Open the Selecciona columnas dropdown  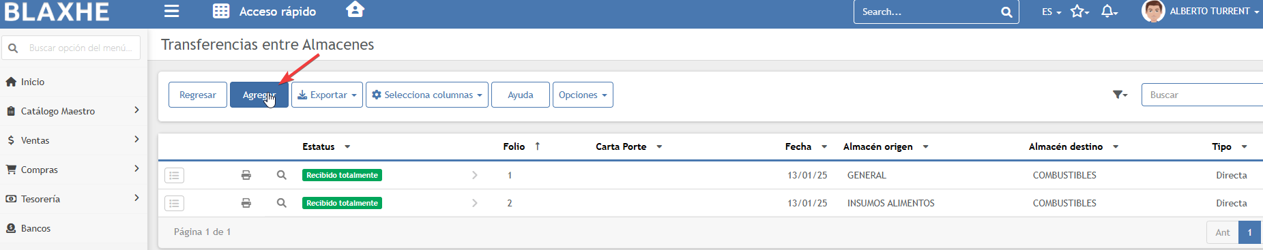(x=427, y=95)
